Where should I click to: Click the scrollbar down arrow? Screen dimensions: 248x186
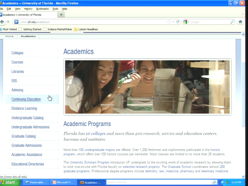pos(243,177)
